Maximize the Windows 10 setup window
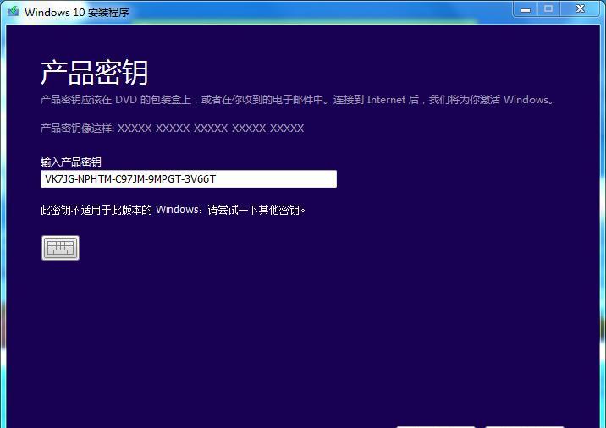This screenshot has width=606, height=428. click(548, 9)
